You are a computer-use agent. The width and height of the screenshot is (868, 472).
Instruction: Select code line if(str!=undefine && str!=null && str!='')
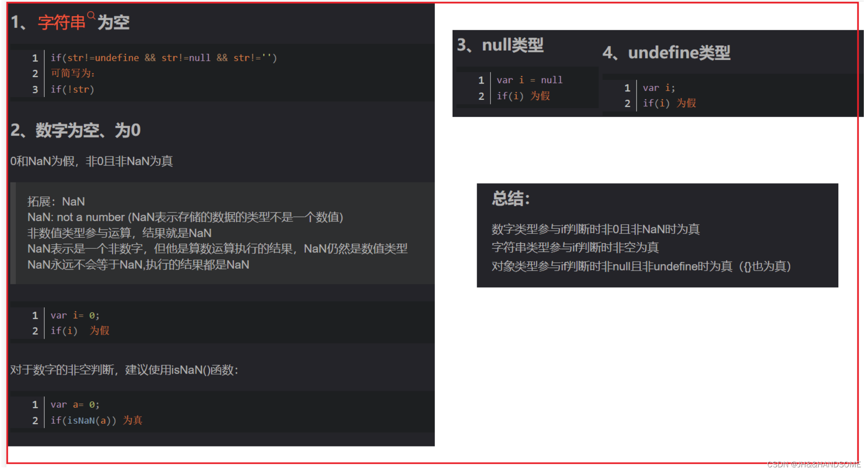point(164,58)
